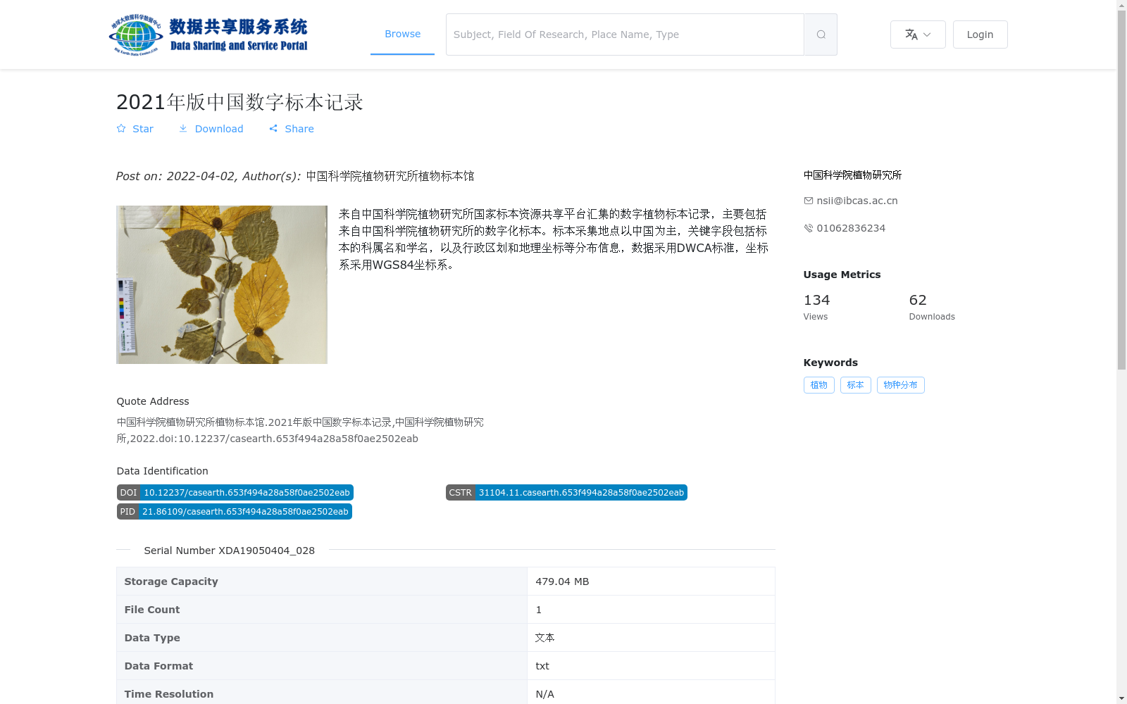Click the email envelope icon
The width and height of the screenshot is (1127, 704).
tap(809, 201)
